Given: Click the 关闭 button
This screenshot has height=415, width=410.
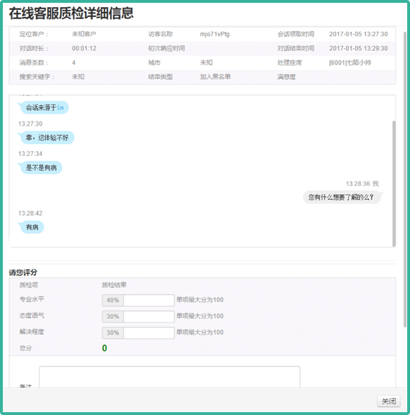Looking at the screenshot, I should tap(389, 401).
